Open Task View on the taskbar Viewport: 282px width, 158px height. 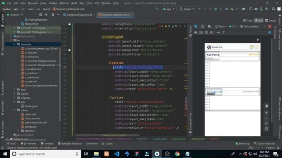coord(86,154)
